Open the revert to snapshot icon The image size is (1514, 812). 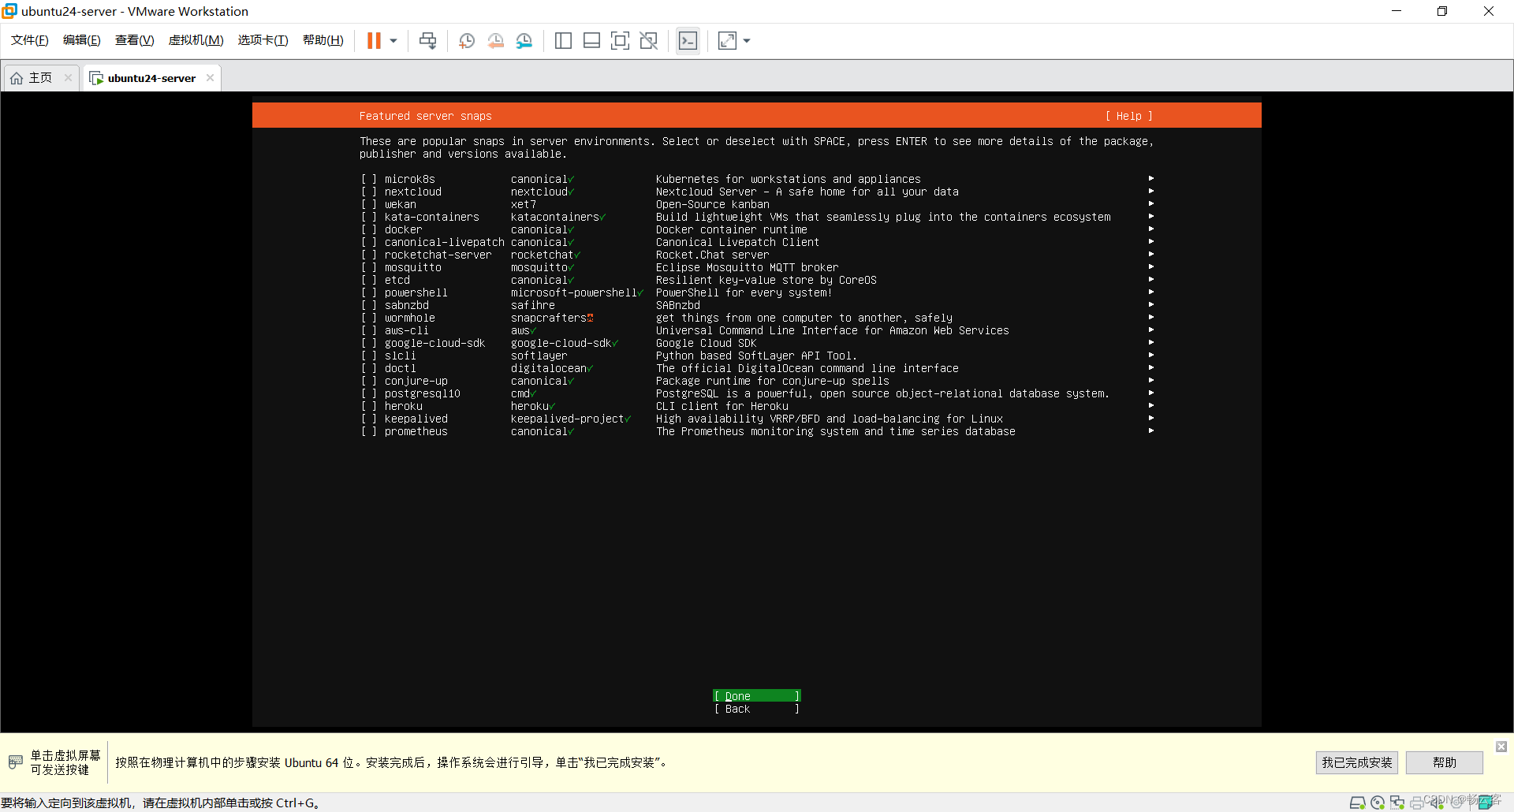tap(495, 41)
